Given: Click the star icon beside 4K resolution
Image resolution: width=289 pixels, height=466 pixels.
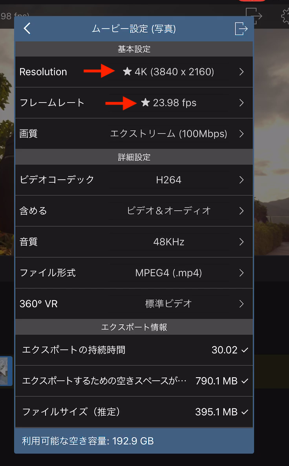Looking at the screenshot, I should (127, 72).
